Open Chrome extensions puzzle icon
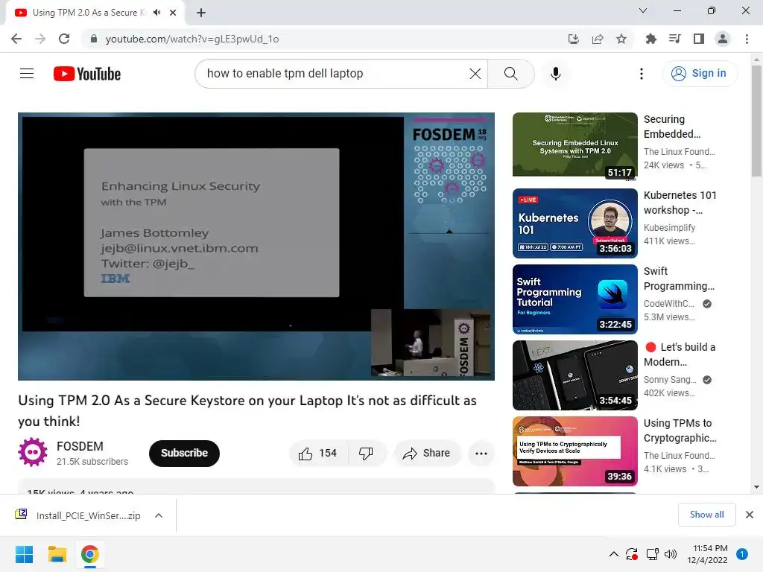 pos(650,39)
